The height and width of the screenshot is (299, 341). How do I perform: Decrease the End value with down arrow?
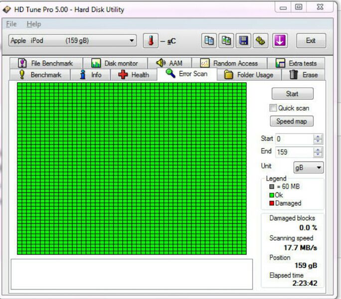click(318, 155)
